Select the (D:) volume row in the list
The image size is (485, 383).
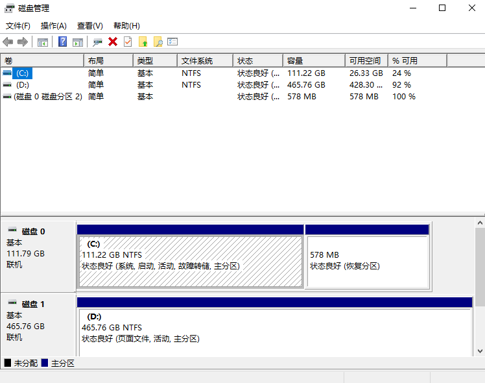tap(23, 85)
